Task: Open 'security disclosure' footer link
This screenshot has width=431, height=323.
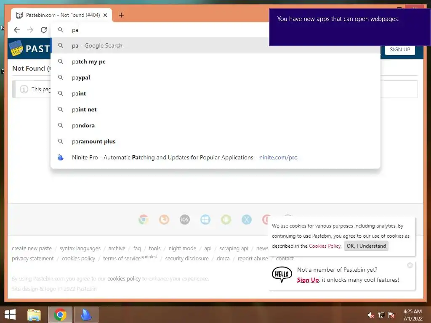Action: (x=186, y=259)
